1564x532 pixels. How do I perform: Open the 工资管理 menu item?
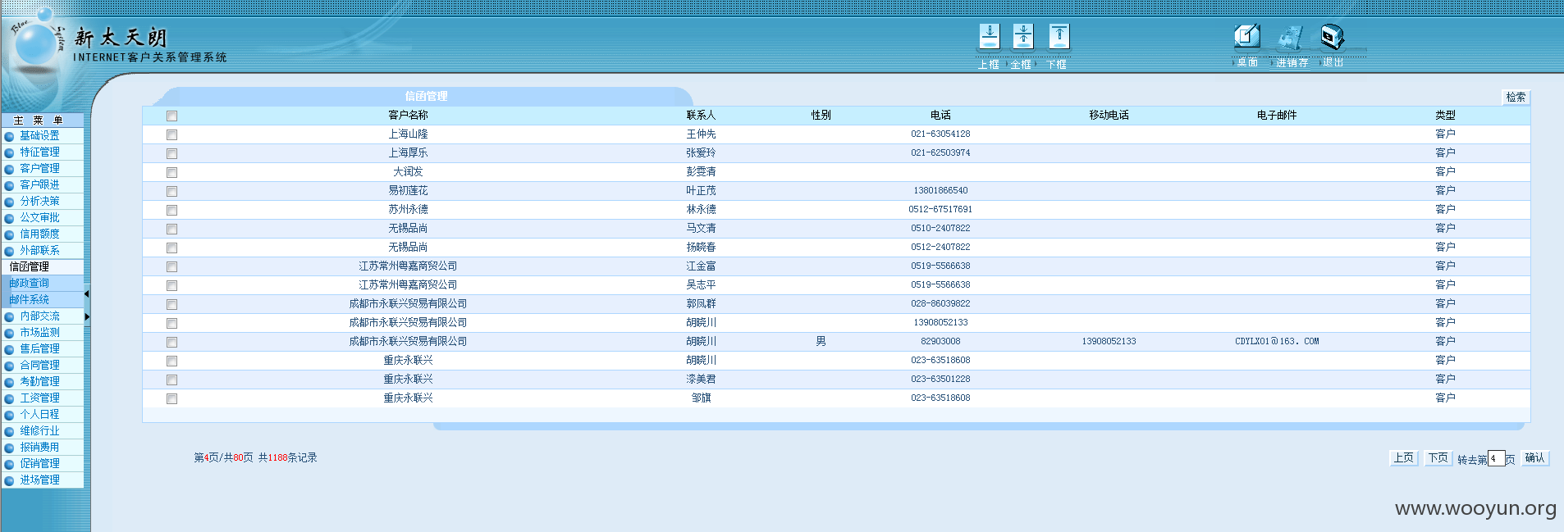pos(39,398)
